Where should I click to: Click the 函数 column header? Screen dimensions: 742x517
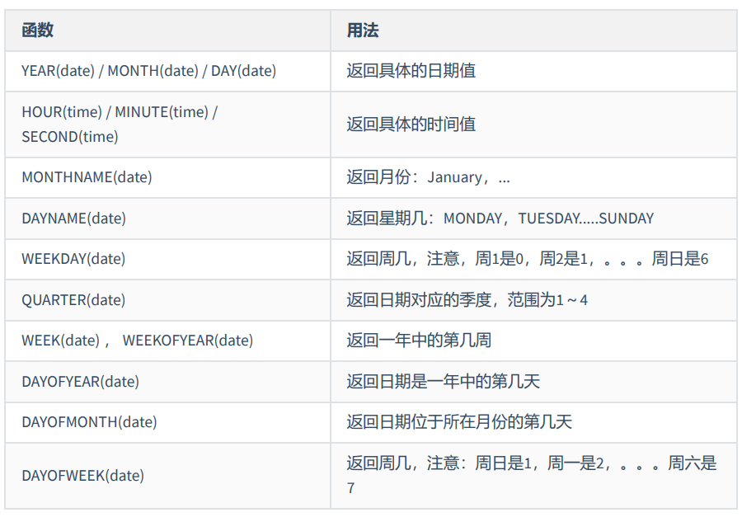coord(38,31)
